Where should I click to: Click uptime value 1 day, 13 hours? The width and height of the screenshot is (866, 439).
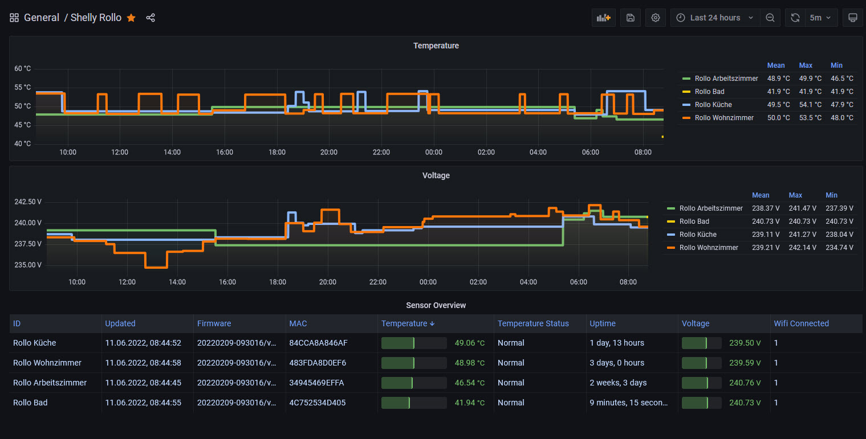[x=617, y=343]
